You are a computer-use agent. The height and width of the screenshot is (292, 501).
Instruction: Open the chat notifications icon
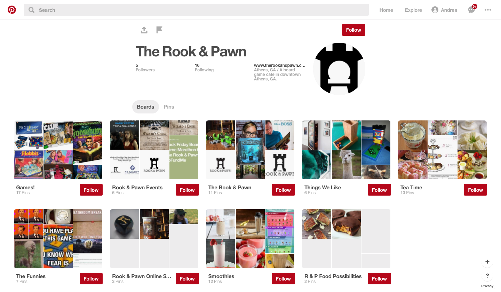coord(472,10)
